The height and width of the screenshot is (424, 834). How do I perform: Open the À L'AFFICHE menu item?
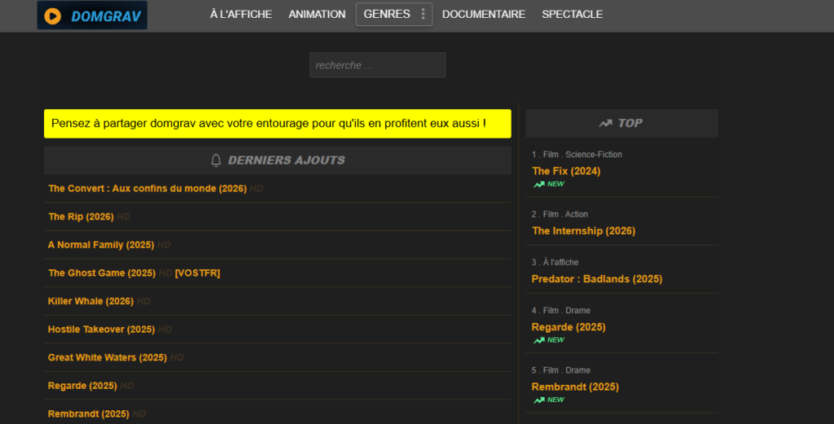pyautogui.click(x=240, y=14)
